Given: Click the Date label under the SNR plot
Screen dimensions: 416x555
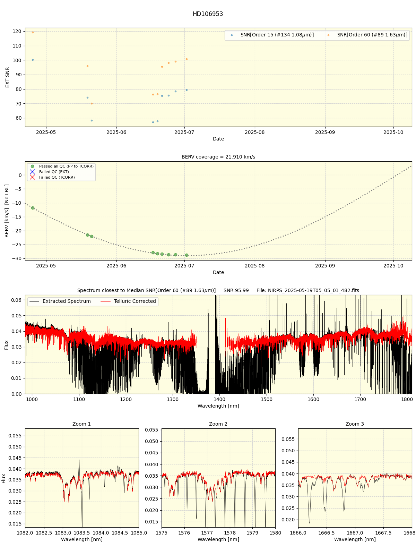Looking at the screenshot, I should coord(218,139).
